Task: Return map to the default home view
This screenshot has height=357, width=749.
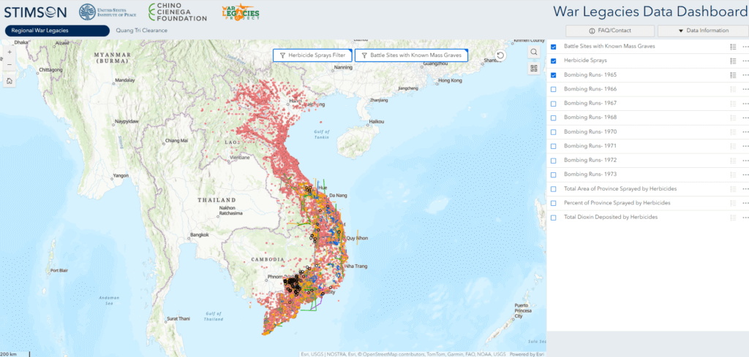Action: point(9,81)
